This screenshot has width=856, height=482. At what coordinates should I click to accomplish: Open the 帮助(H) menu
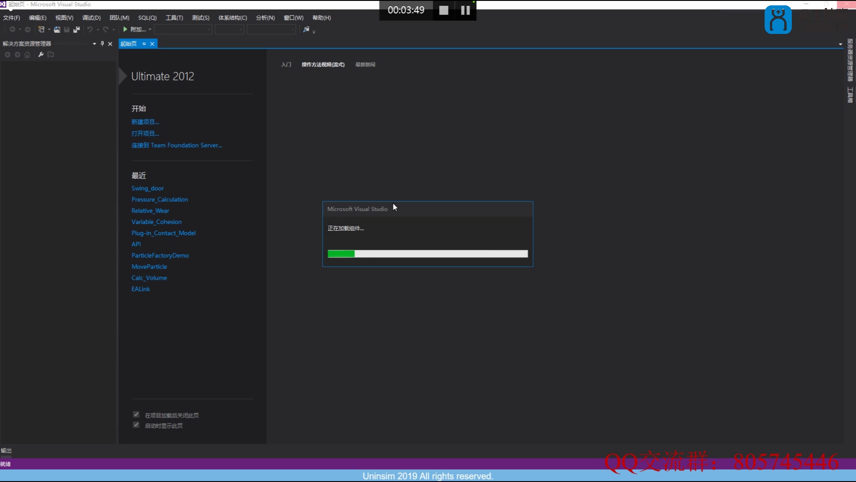coord(321,18)
